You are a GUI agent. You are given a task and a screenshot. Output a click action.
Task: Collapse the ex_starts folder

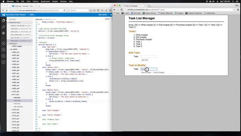(14, 49)
